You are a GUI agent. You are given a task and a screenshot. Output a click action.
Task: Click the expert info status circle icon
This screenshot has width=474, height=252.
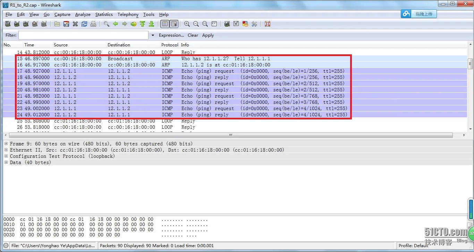[6, 246]
